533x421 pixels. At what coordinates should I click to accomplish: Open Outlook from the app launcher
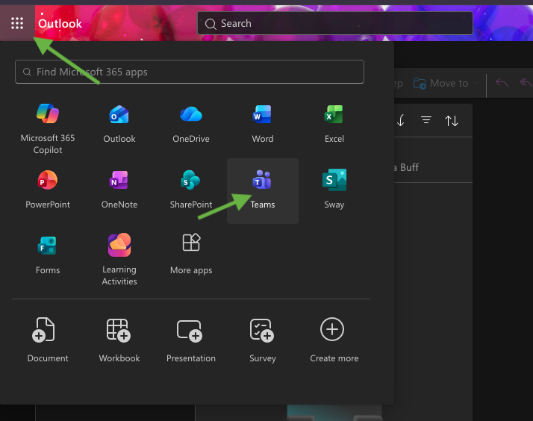click(x=119, y=124)
